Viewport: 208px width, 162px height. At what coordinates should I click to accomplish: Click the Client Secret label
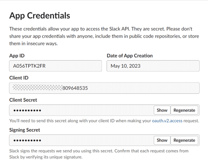click(x=23, y=100)
